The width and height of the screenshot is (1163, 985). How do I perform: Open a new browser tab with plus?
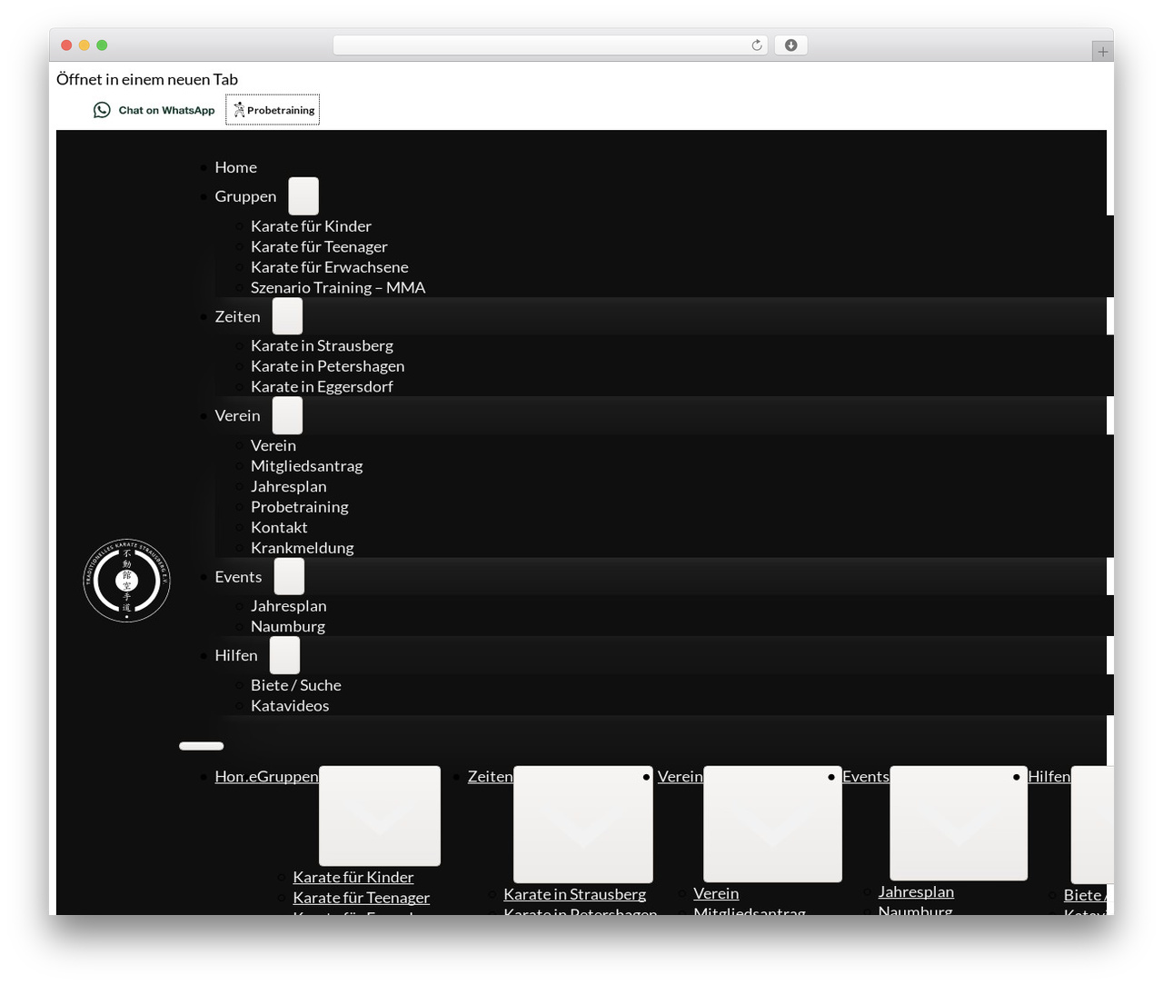(x=1102, y=52)
